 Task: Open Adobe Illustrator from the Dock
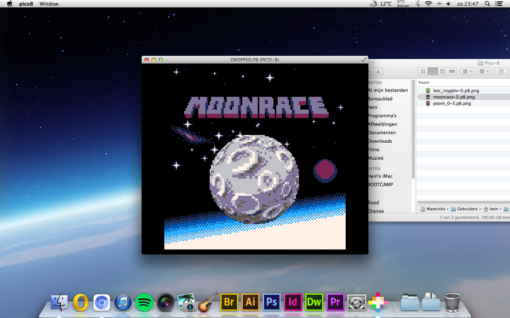250,302
